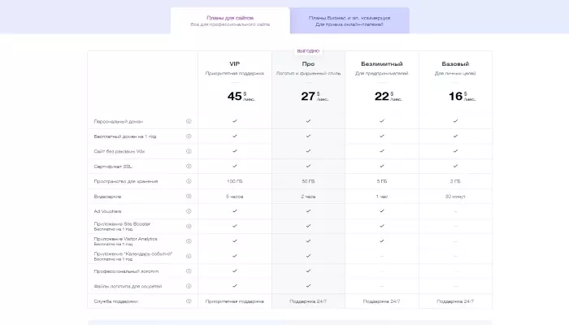Choose the Безлимитный plan column header
The image size is (569, 325).
point(382,64)
